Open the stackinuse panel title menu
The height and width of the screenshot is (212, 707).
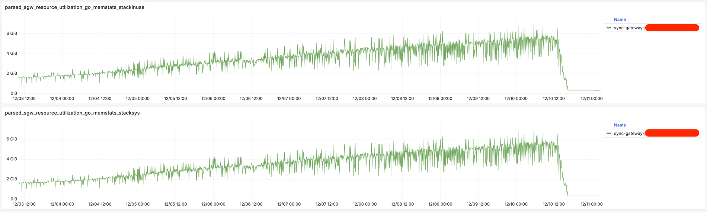click(74, 7)
